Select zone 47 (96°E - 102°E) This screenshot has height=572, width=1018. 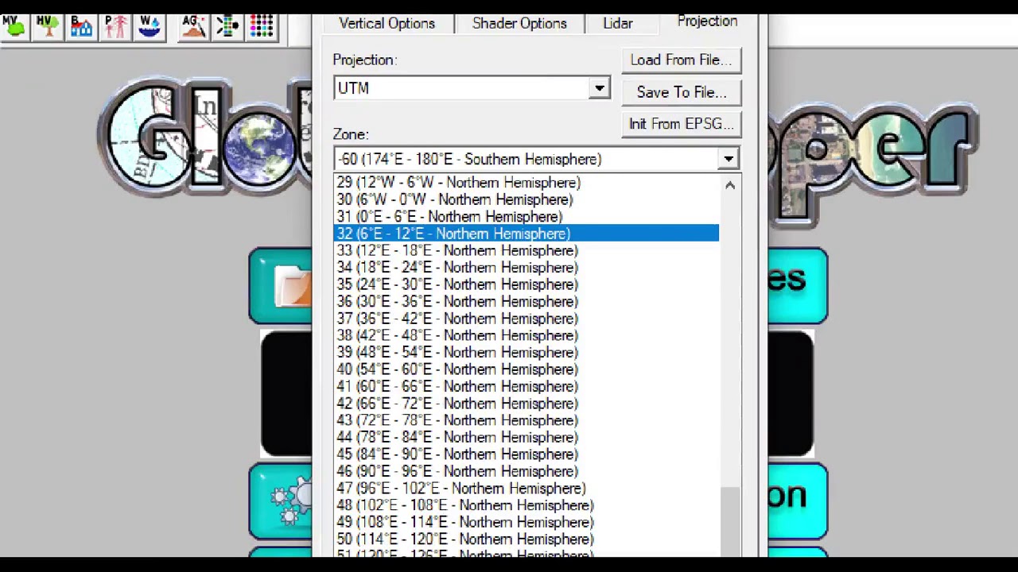[x=526, y=488]
